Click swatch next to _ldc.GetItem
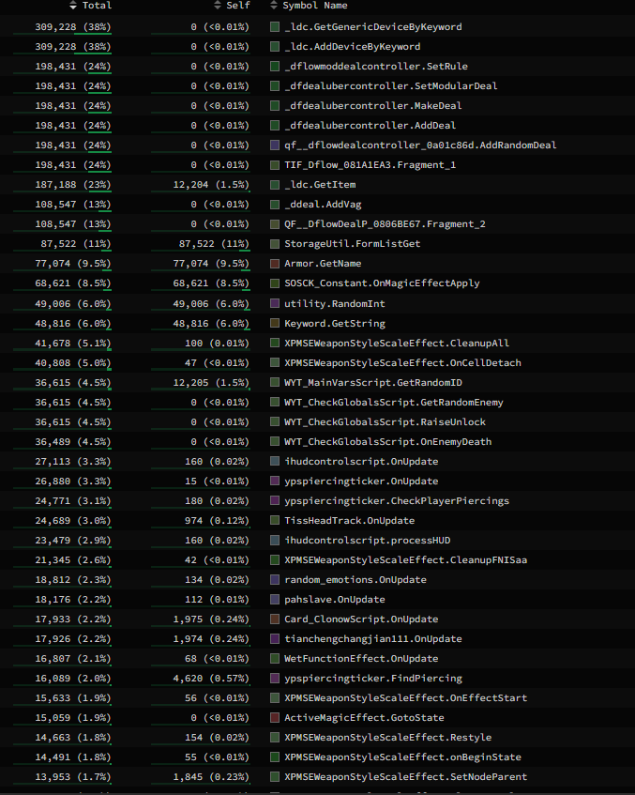The height and width of the screenshot is (795, 635). (x=275, y=185)
